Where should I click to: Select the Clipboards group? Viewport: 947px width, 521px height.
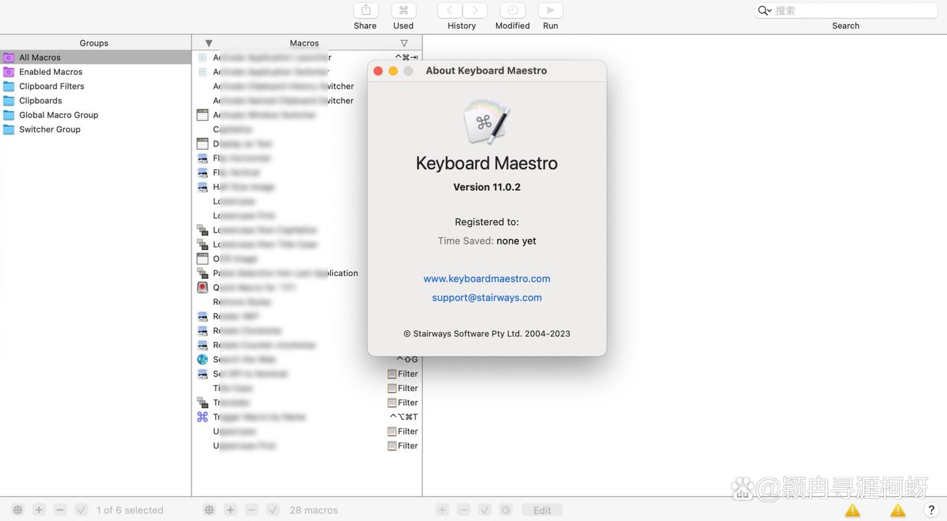(96, 100)
